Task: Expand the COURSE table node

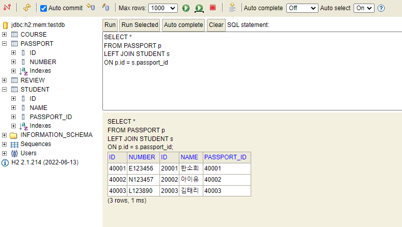Action: click(5, 34)
